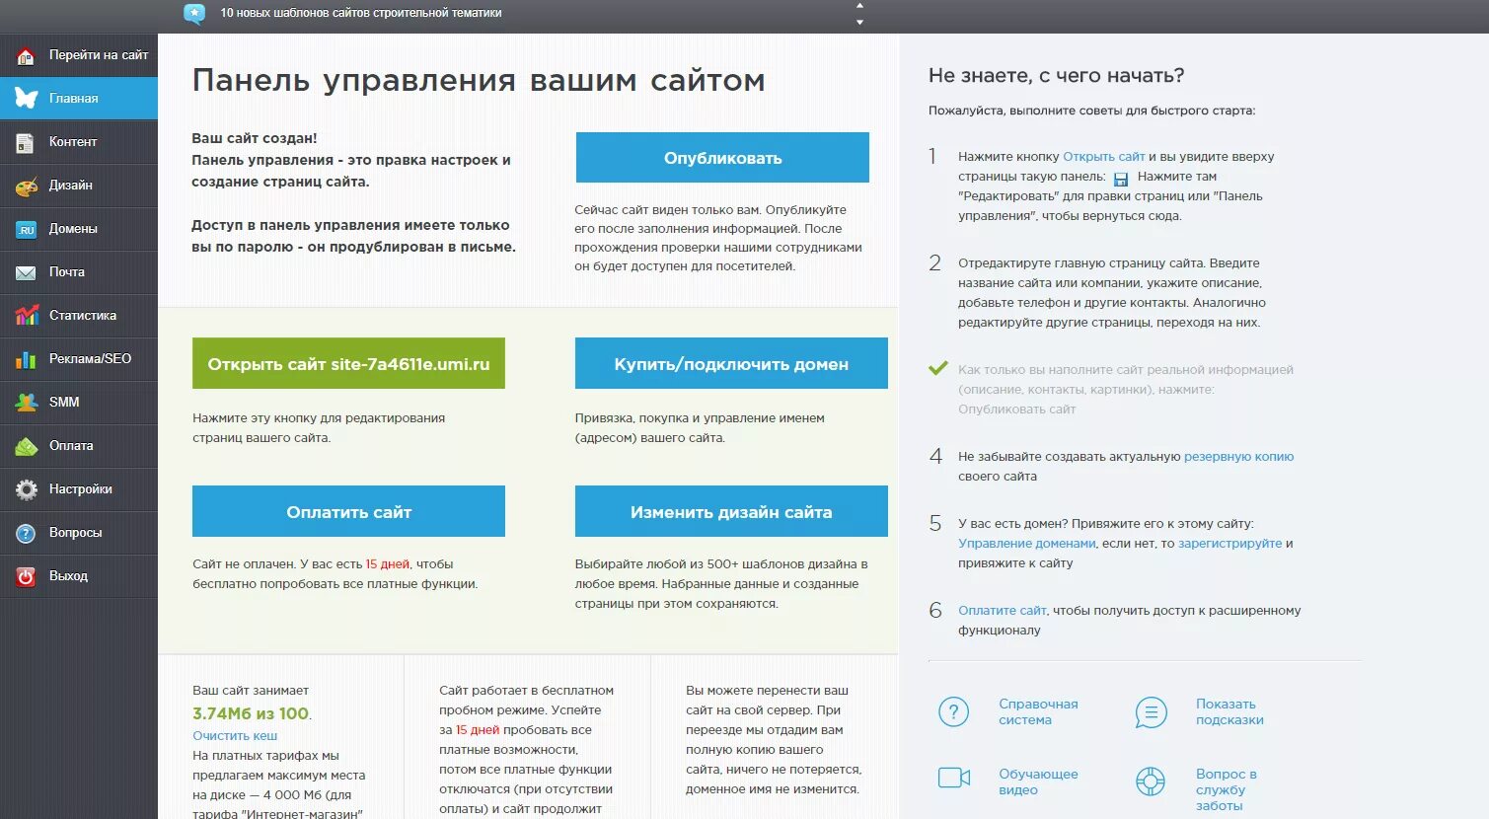Select Главная in the sidebar
1489x819 pixels.
79,99
